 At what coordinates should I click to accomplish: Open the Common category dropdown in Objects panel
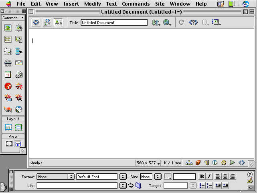13,18
